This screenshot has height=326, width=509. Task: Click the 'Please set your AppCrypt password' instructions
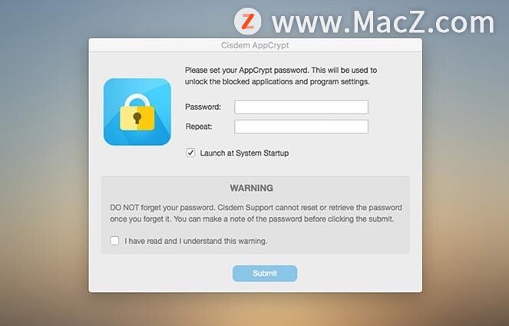(281, 70)
